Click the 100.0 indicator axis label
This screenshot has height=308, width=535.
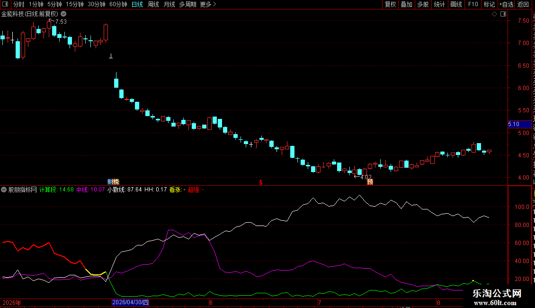(x=522, y=207)
